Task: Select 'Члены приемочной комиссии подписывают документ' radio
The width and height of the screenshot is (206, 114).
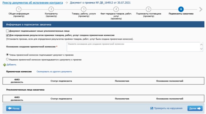Action: click(7, 55)
